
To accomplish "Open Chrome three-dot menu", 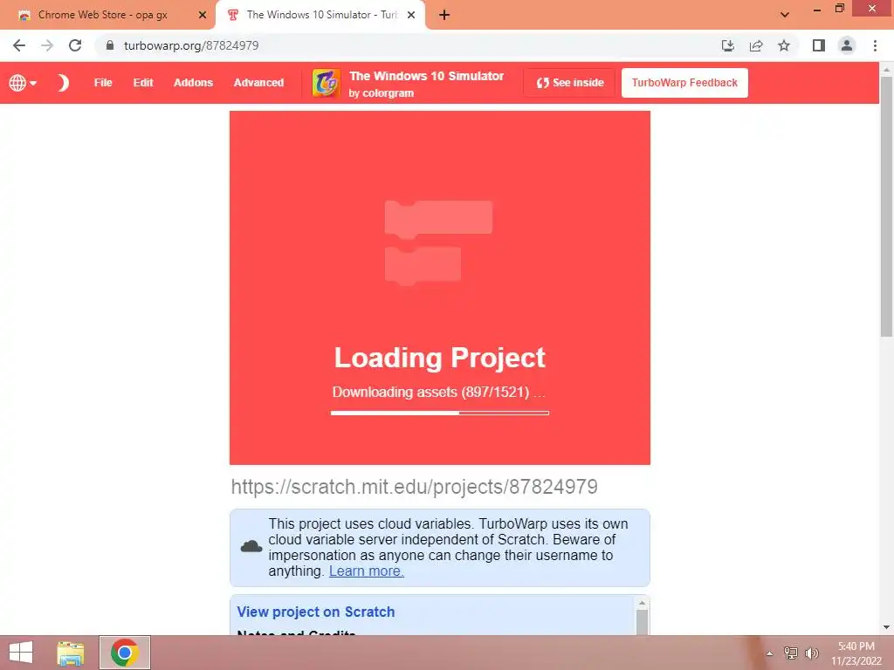I will point(875,45).
